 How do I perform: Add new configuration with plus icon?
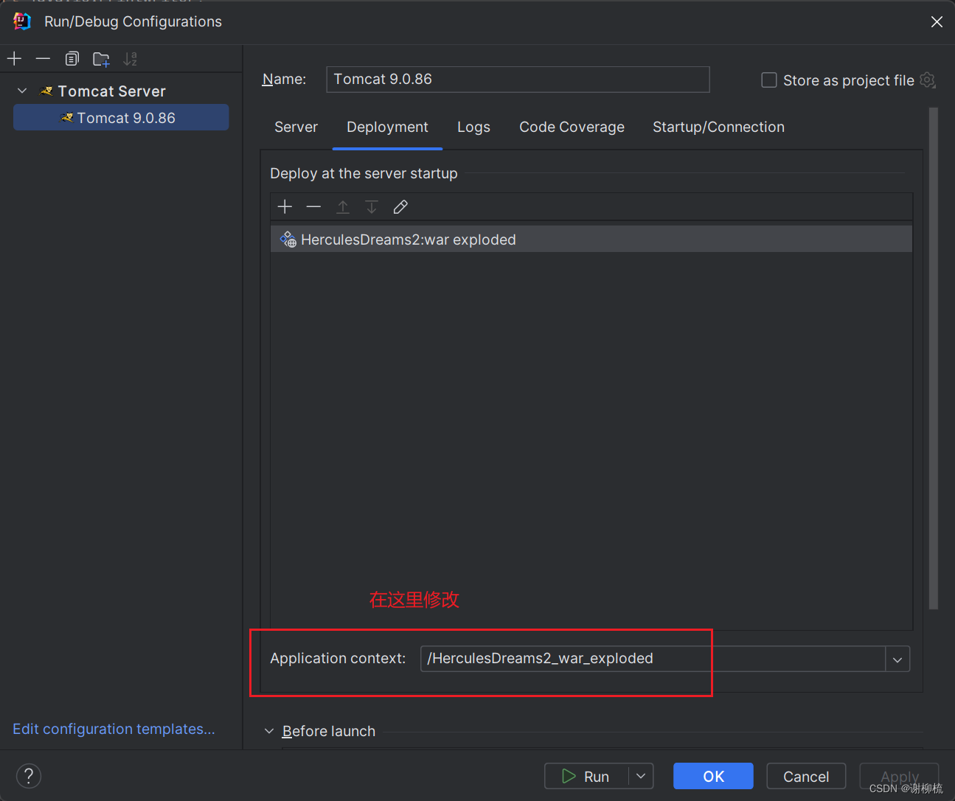15,58
